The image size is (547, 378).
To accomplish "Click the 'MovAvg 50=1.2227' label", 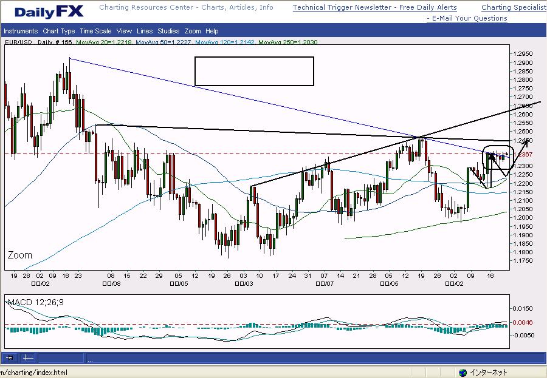I will [x=163, y=42].
